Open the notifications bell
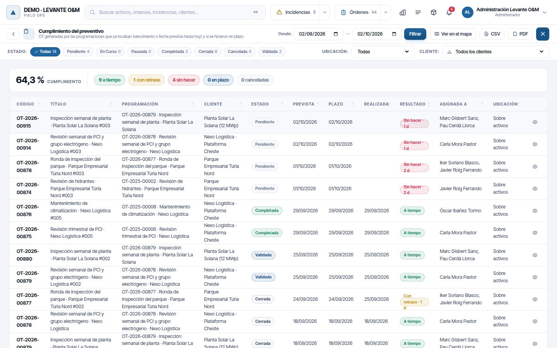 (x=449, y=12)
